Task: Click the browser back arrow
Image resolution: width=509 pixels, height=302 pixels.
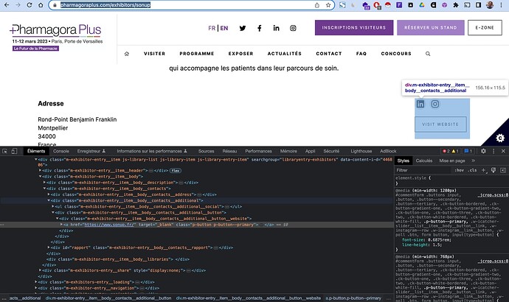Action: coord(7,5)
